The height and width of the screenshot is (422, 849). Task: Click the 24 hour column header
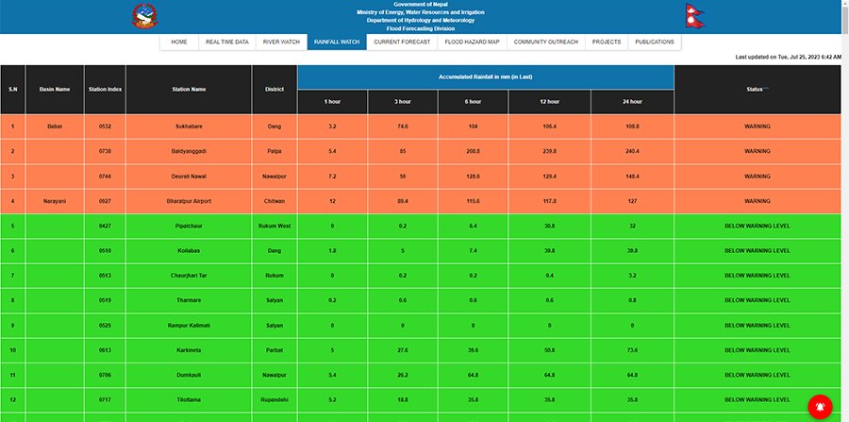(x=632, y=102)
